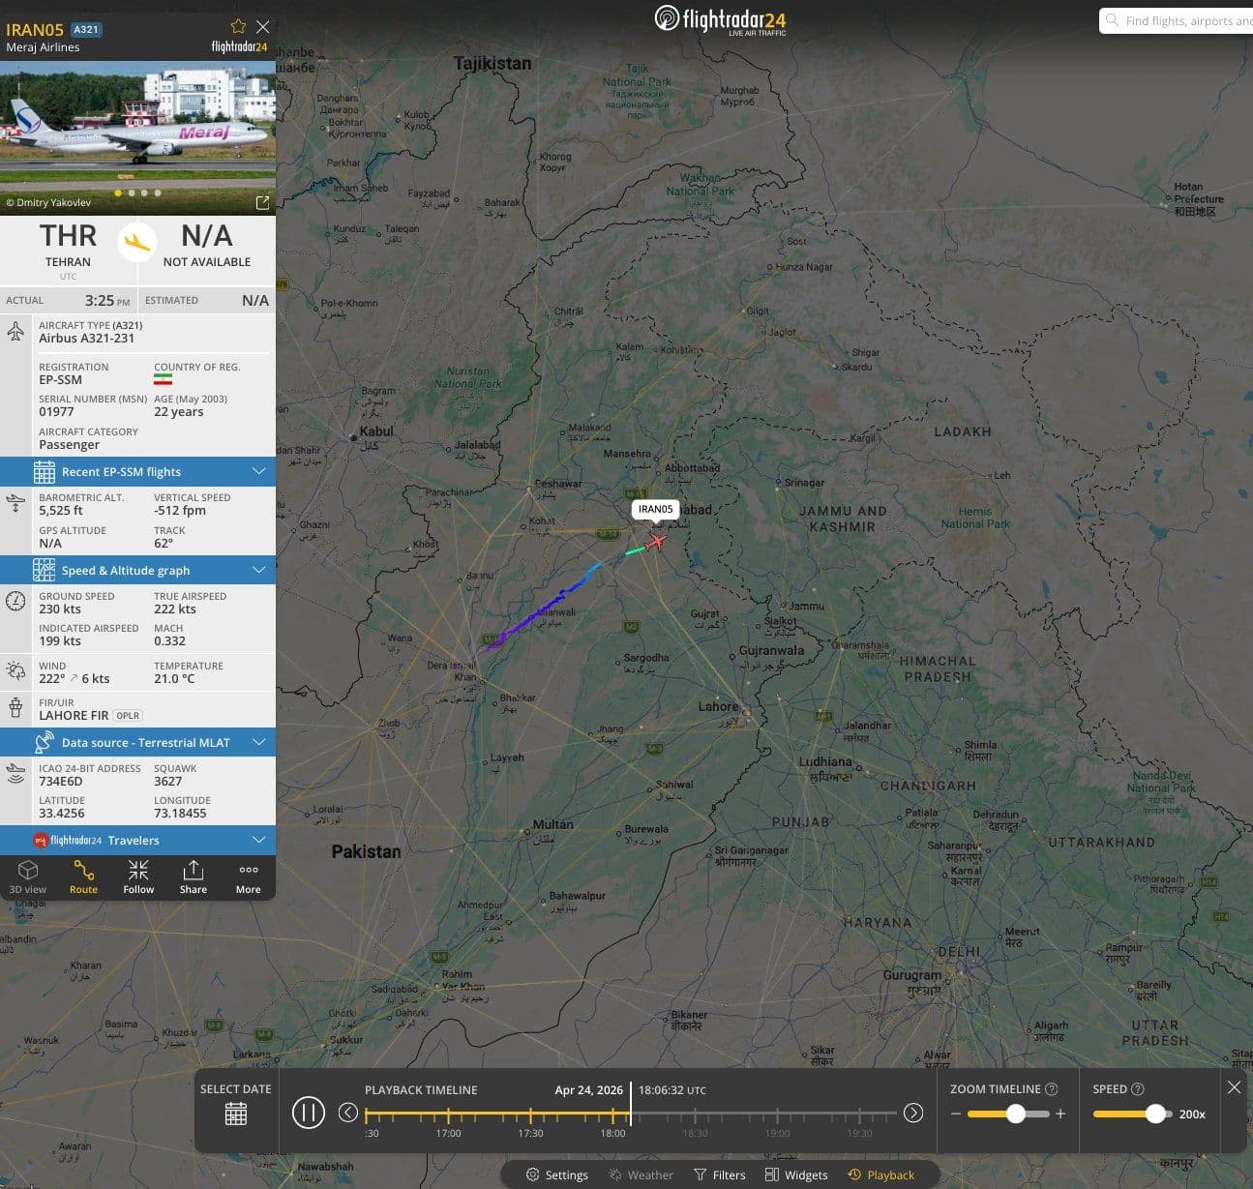Screen dimensions: 1253x1189
Task: Step playback timeline forward
Action: 912,1113
